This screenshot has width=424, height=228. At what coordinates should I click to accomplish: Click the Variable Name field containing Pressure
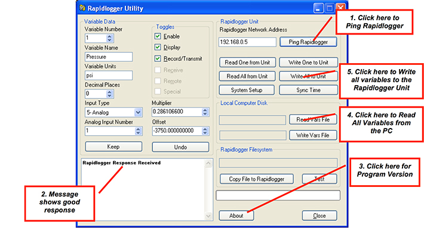coord(109,57)
